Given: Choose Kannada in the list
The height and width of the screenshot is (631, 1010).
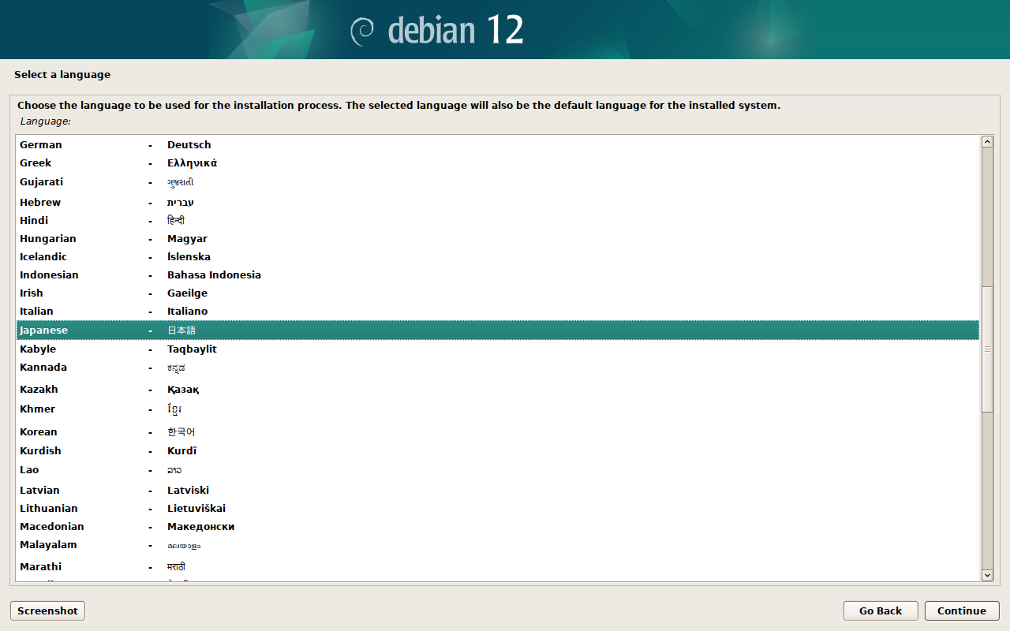Looking at the screenshot, I should (498, 368).
